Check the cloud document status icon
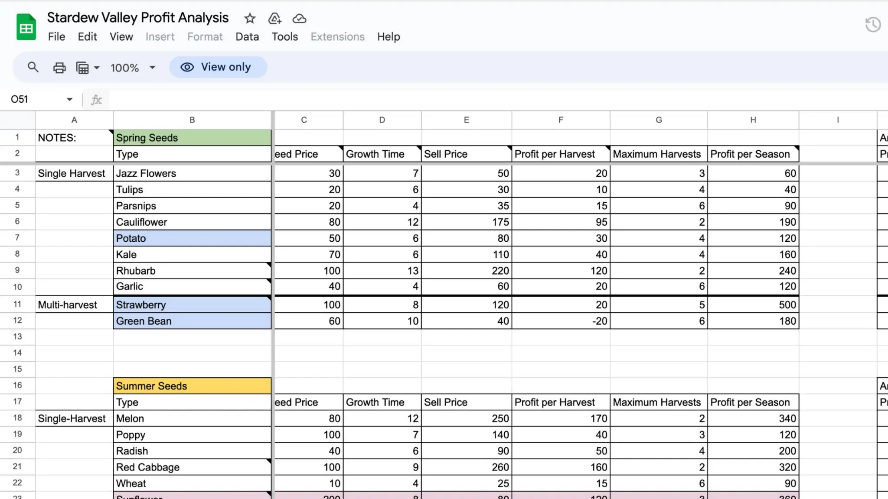888x499 pixels. [x=299, y=18]
